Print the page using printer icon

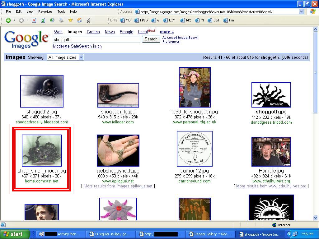(61, 20)
